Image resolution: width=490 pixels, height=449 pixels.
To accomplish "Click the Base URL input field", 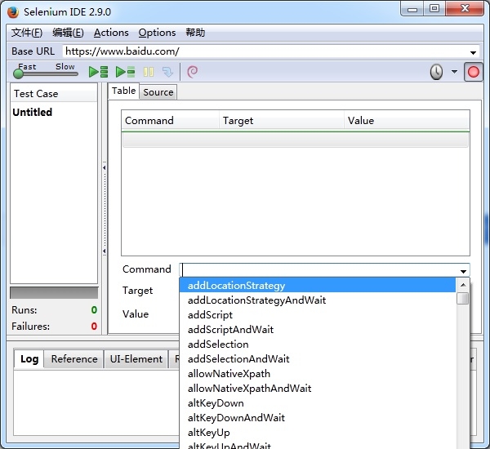I will [270, 51].
